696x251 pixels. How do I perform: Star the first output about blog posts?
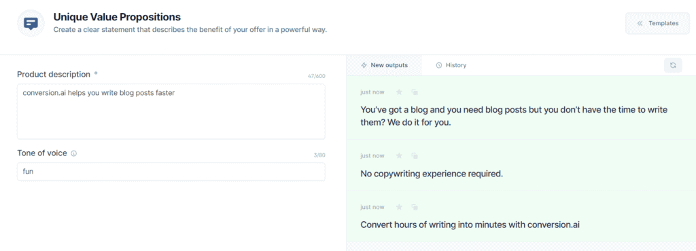click(399, 92)
